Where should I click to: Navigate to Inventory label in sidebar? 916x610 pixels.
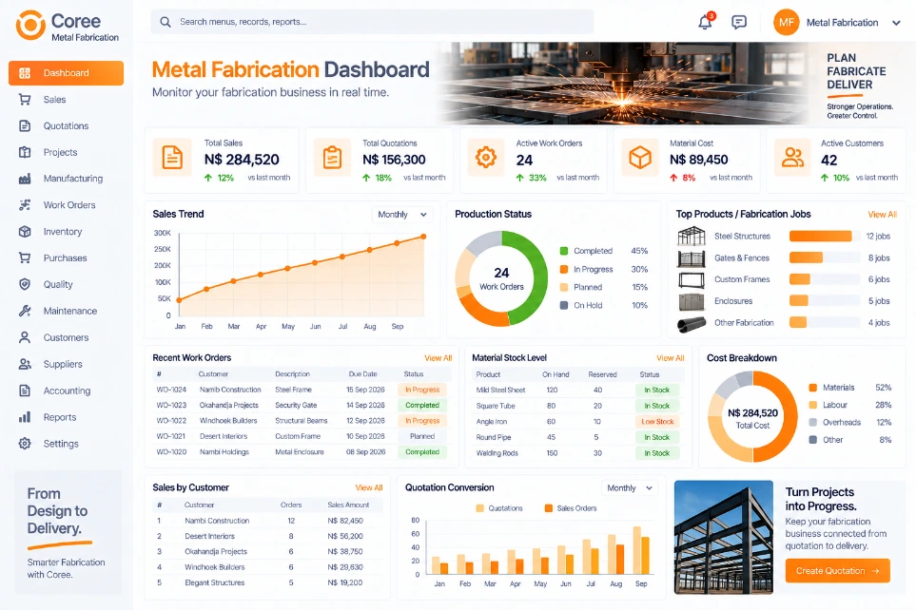tap(63, 232)
